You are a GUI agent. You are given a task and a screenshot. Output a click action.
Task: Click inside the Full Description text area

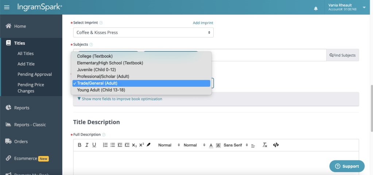tap(216, 162)
